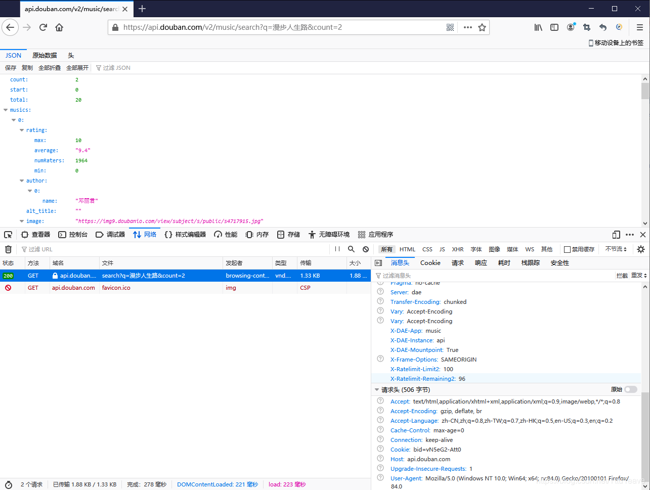Activate the element picker in devtools
650x490 pixels.
point(8,235)
